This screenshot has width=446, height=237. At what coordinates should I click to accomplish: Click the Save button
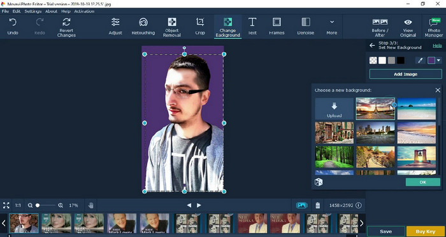click(385, 232)
